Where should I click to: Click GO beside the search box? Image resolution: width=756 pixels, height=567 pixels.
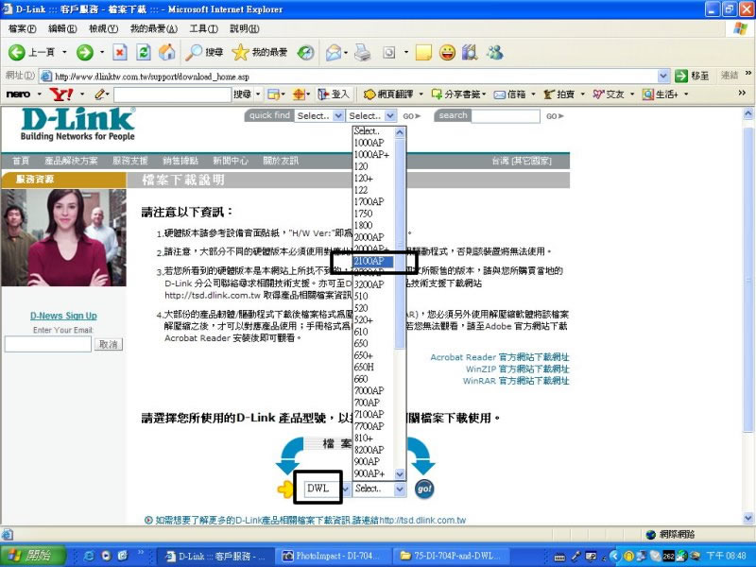click(555, 116)
